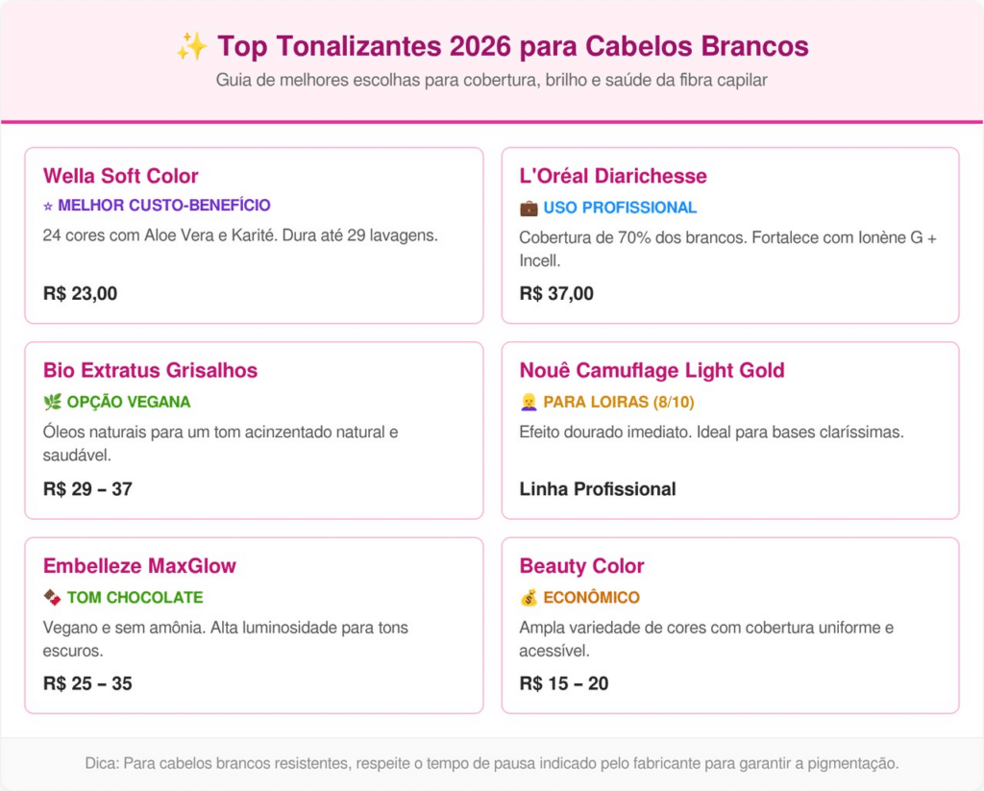
Task: Click the Linha Profissional label
Action: tap(598, 489)
